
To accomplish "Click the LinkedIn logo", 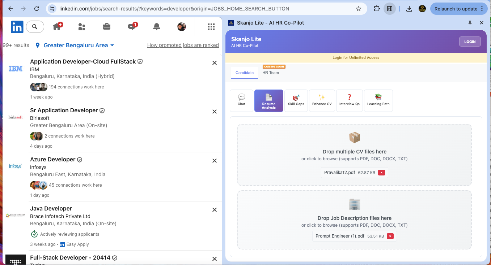I will (17, 27).
